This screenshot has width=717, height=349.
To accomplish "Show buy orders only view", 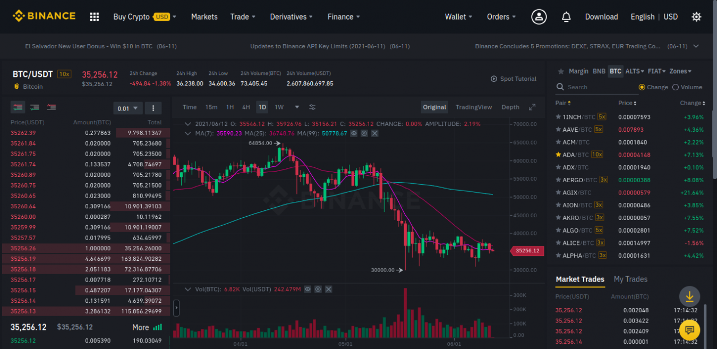I will (x=35, y=107).
